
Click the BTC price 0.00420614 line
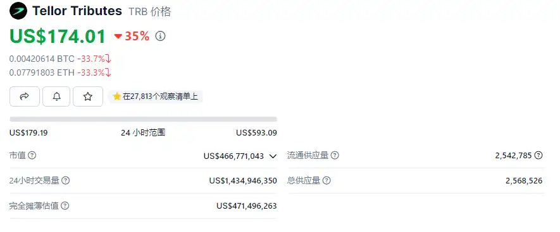(60, 59)
